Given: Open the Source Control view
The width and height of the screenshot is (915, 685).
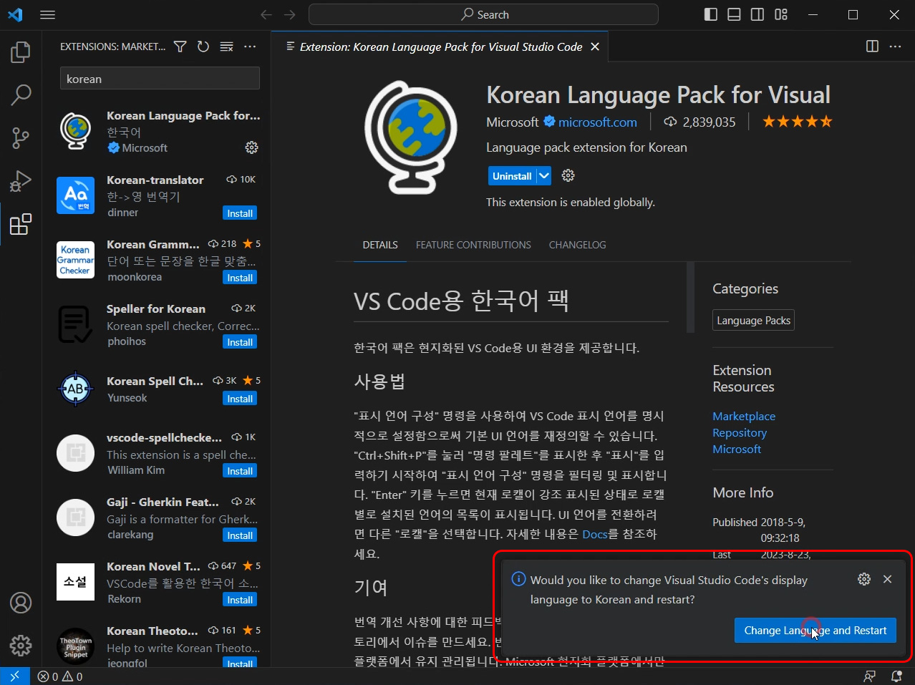Looking at the screenshot, I should click(x=21, y=137).
